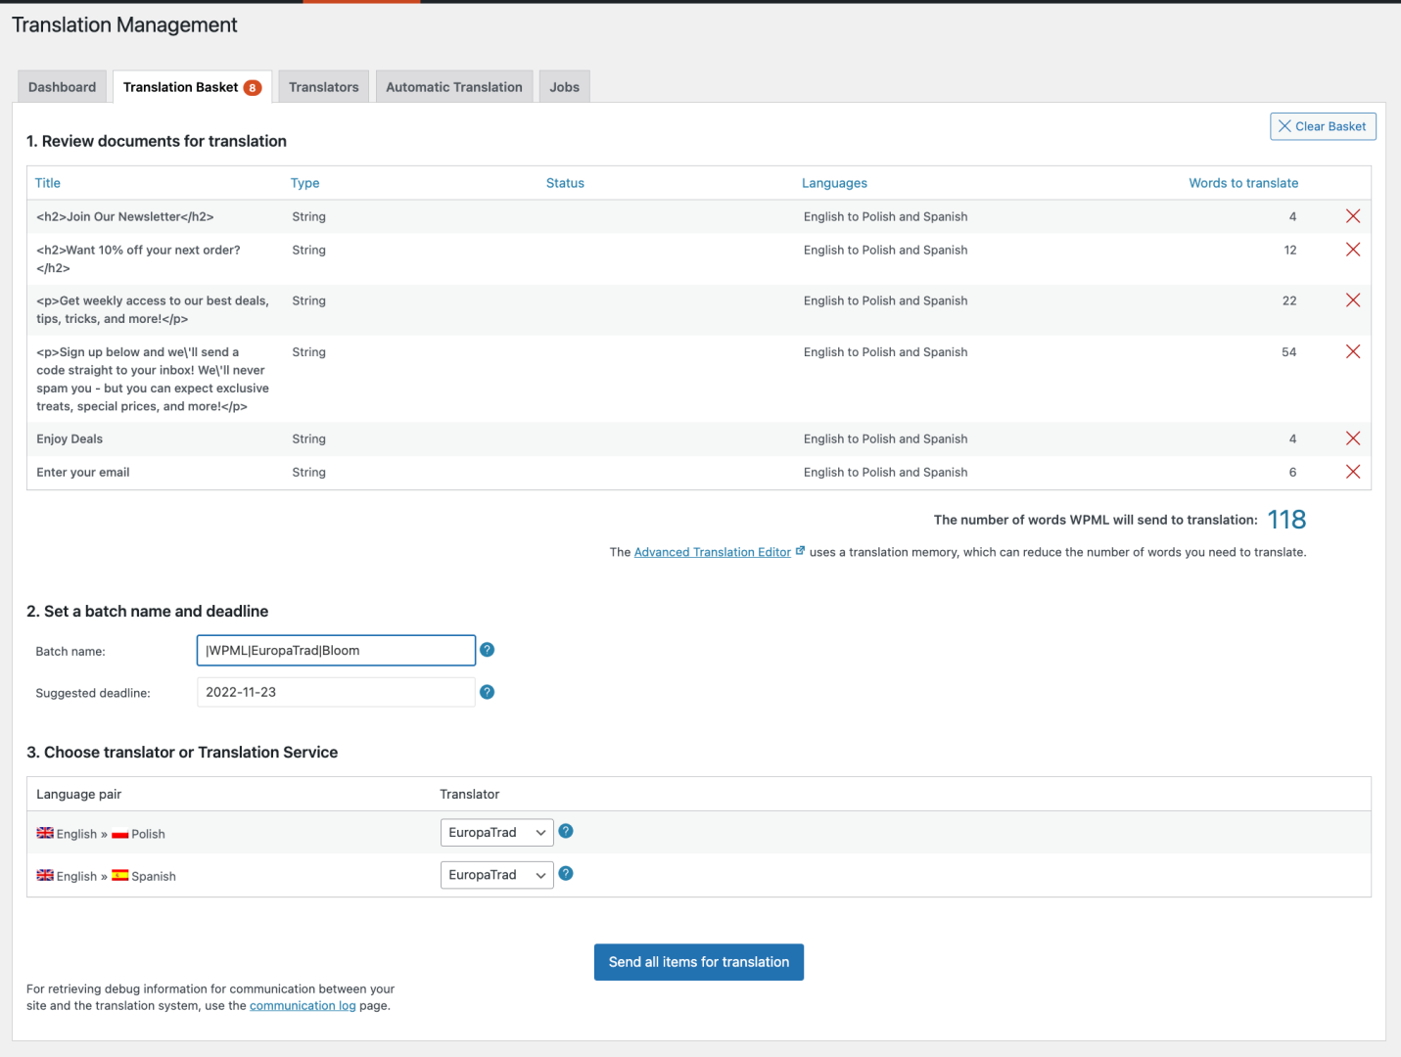Open the Advanced Translation Editor link
Viewport: 1401px width, 1057px height.
[713, 552]
